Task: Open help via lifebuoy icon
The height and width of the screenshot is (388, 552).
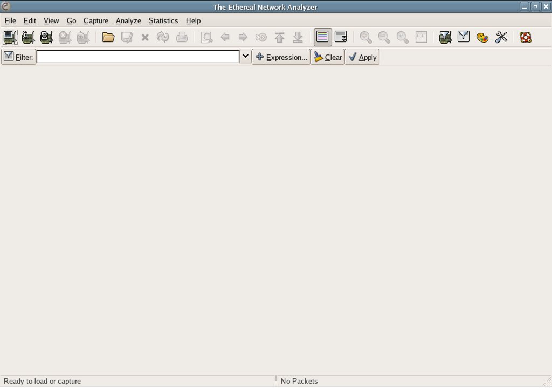Action: (526, 37)
